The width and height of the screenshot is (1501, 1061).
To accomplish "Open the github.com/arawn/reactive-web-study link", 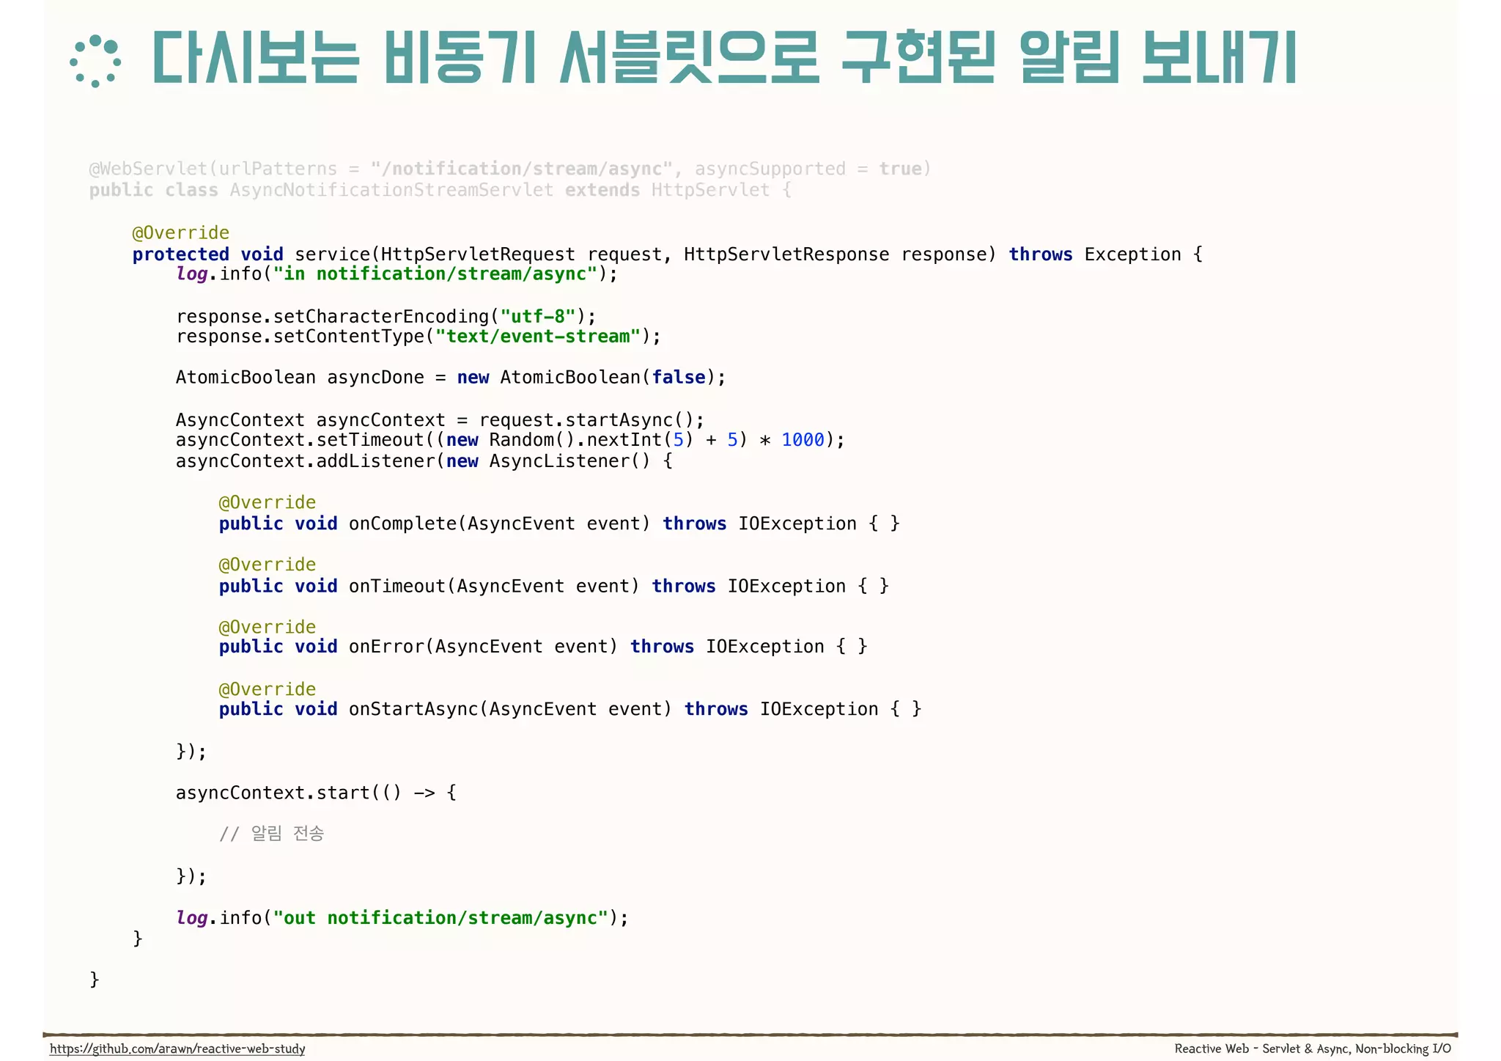I will pyautogui.click(x=177, y=1049).
